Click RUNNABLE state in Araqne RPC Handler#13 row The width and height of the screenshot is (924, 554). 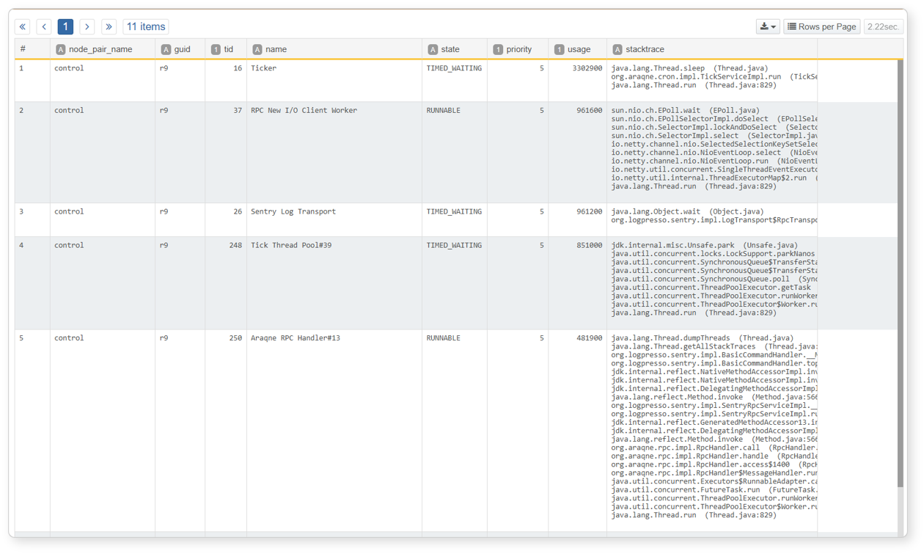[444, 338]
